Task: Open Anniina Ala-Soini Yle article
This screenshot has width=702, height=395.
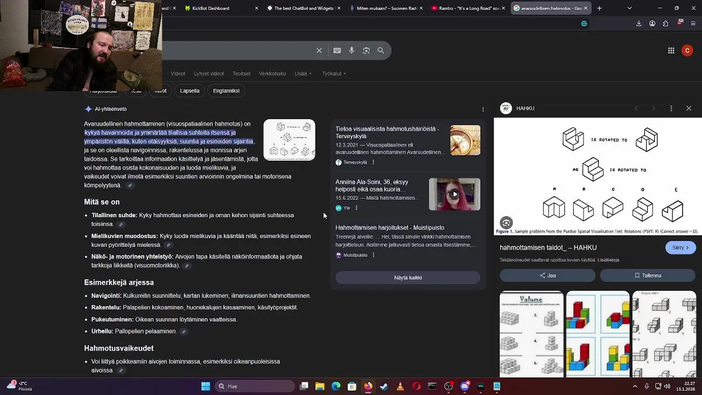Action: pyautogui.click(x=372, y=185)
